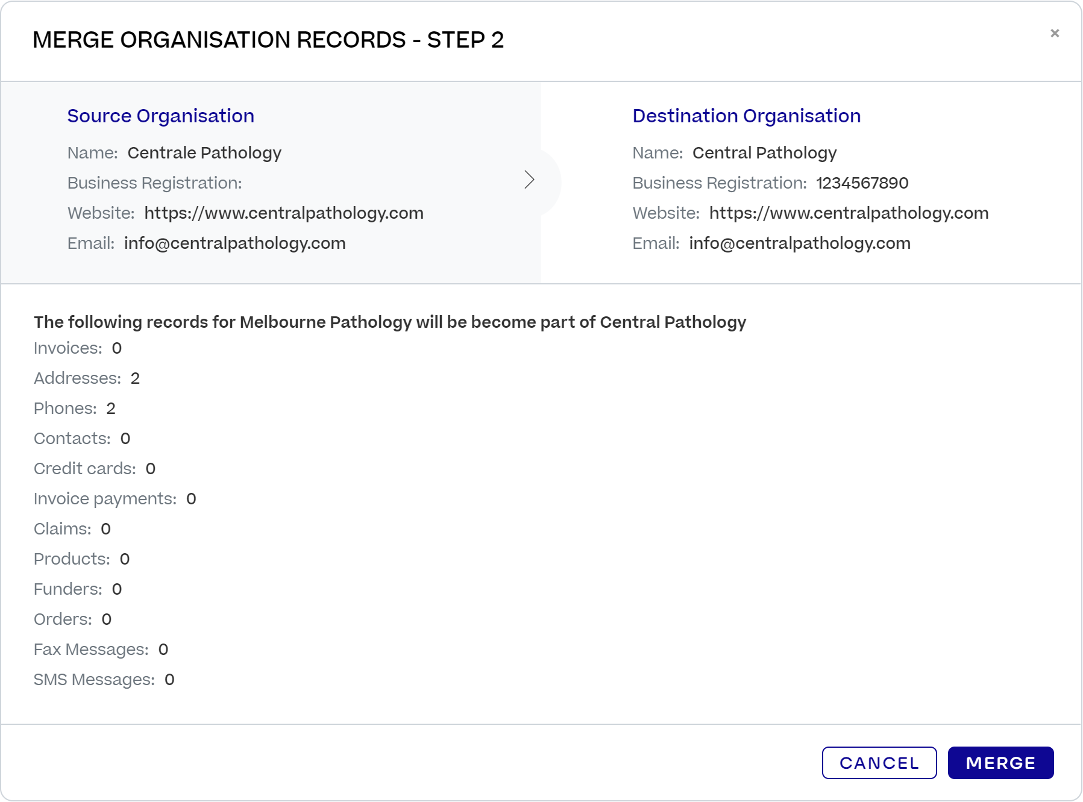Image resolution: width=1083 pixels, height=802 pixels.
Task: Click the Source Organisation heading
Action: pyautogui.click(x=160, y=115)
